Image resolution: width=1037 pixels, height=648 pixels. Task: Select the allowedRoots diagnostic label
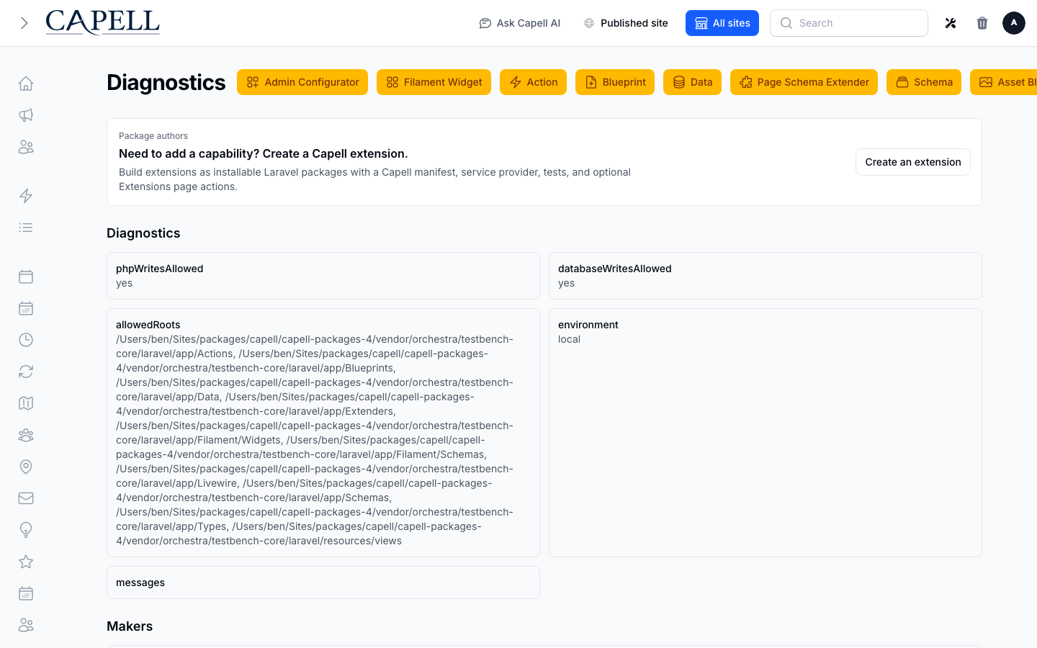148,325
